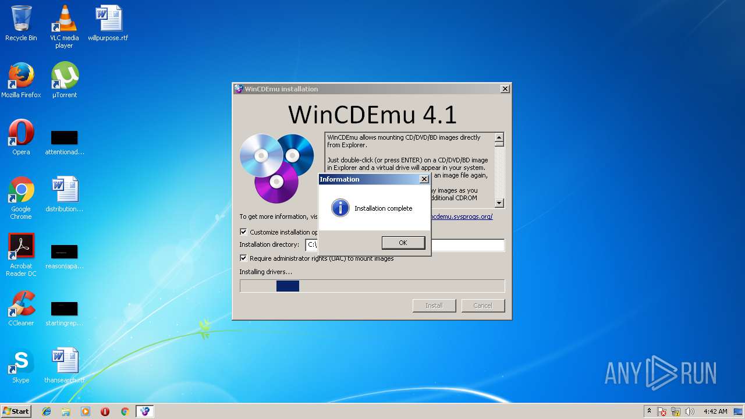Open the Action Center flag tray icon
Viewport: 745px width, 419px height.
point(662,411)
